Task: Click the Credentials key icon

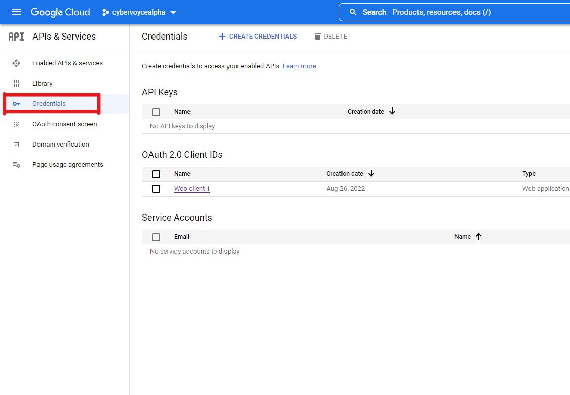Action: coord(16,103)
